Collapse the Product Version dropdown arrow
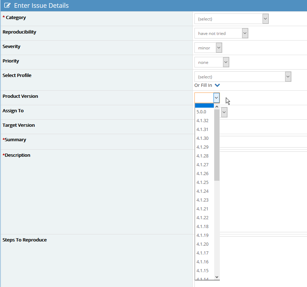 (x=216, y=98)
